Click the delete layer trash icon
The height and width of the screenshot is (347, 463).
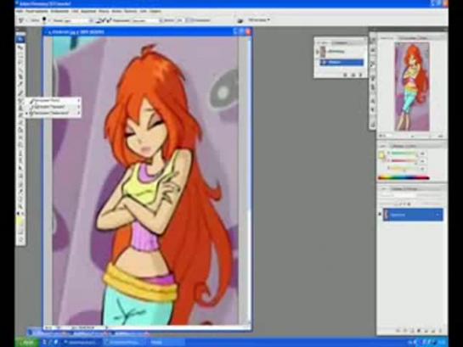coord(440,331)
